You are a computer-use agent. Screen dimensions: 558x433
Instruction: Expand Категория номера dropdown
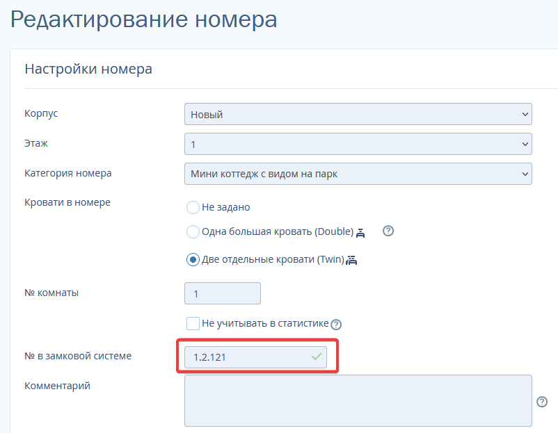358,174
